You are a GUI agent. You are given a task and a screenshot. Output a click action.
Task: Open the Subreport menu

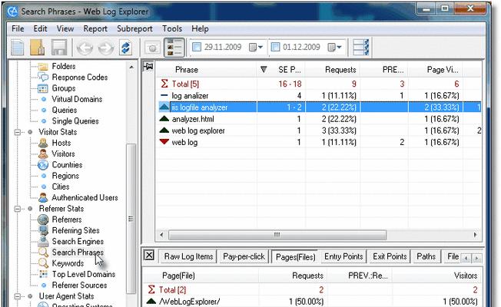(134, 28)
